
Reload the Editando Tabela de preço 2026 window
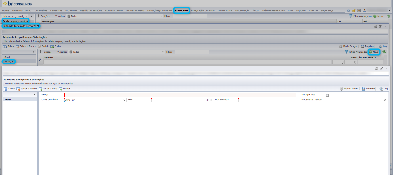pyautogui.click(x=376, y=26)
